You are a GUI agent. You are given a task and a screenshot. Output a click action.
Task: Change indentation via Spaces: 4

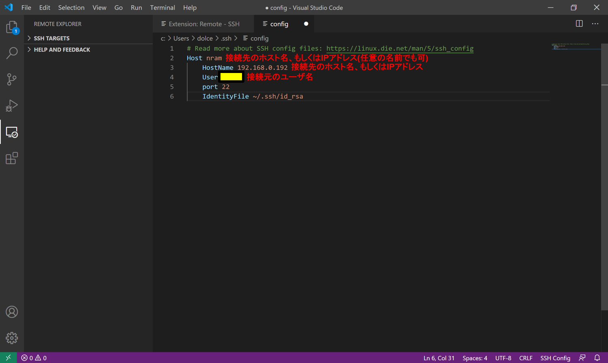[x=475, y=358]
